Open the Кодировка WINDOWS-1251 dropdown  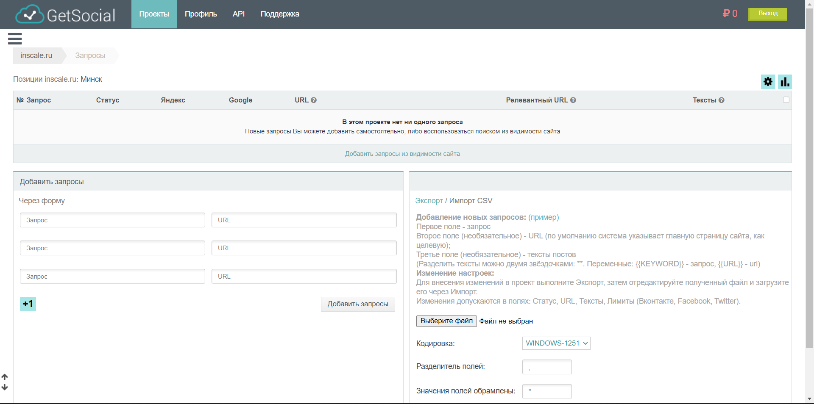coord(556,343)
